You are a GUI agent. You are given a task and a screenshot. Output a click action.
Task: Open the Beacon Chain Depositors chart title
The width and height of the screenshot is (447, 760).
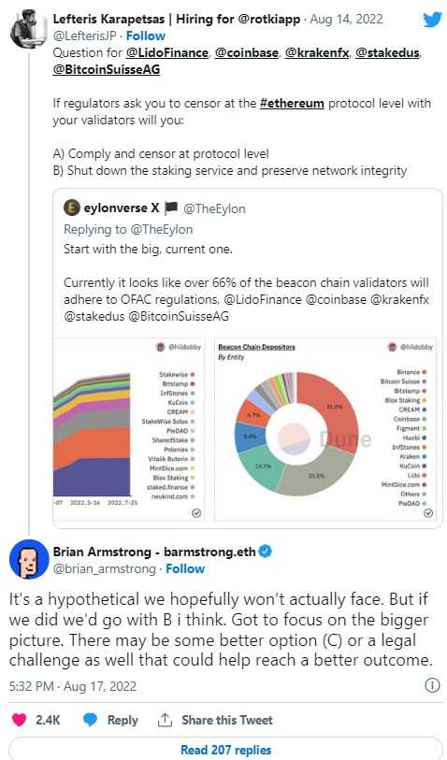point(256,347)
